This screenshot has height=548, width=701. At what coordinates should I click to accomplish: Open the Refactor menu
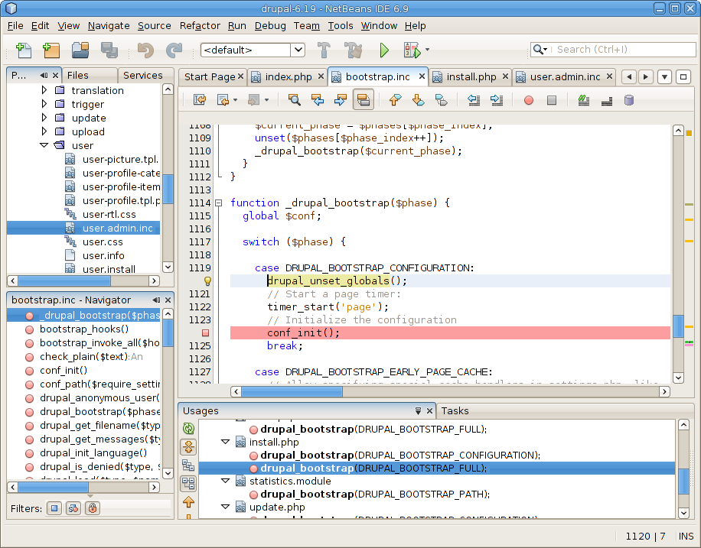pyautogui.click(x=200, y=26)
